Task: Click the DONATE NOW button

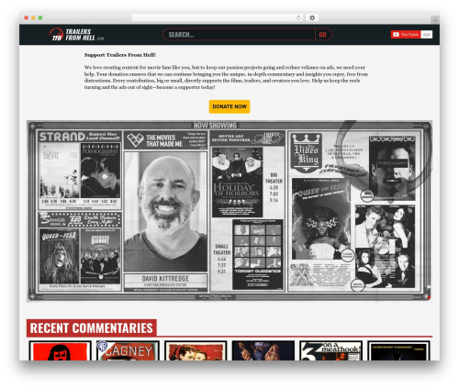Action: click(x=229, y=106)
